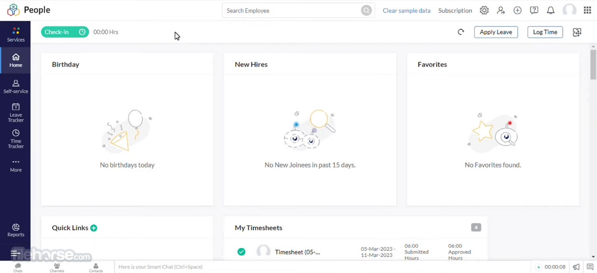Click the Search Employee field
597x273 pixels.
289,10
